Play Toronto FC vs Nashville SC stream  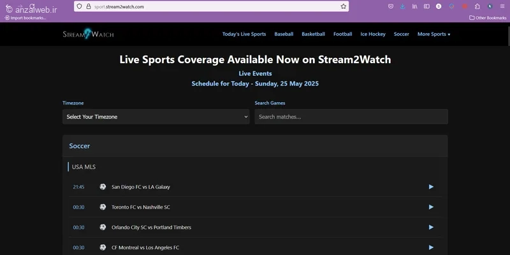click(x=431, y=207)
